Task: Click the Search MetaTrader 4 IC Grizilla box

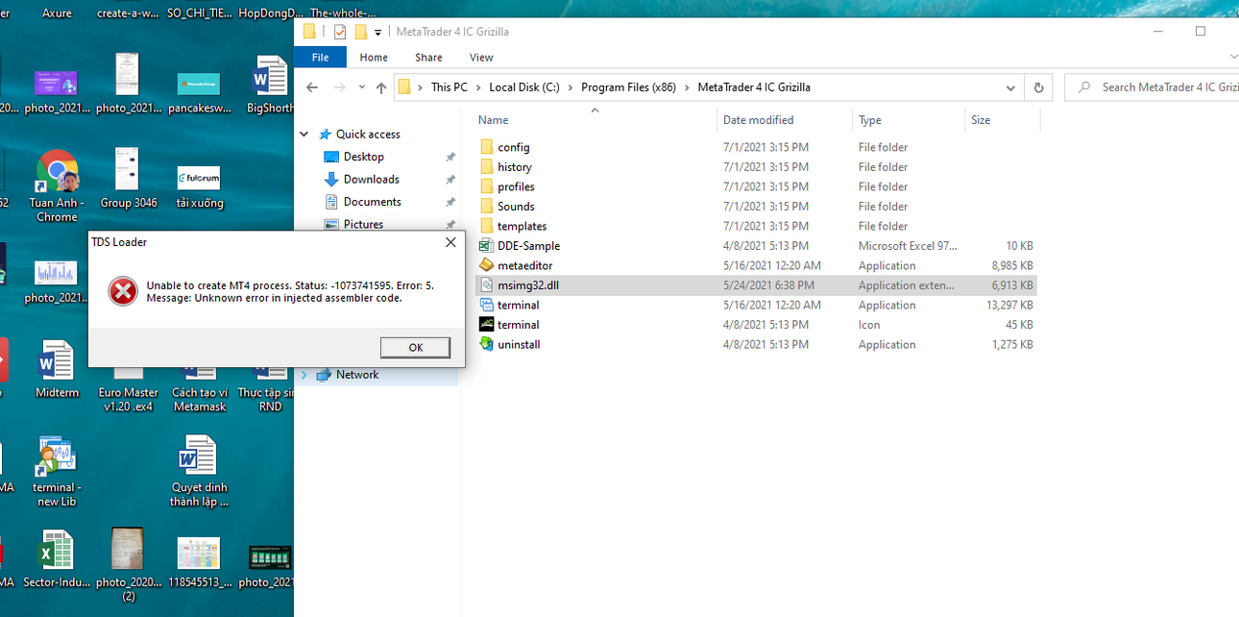Action: pos(1153,87)
